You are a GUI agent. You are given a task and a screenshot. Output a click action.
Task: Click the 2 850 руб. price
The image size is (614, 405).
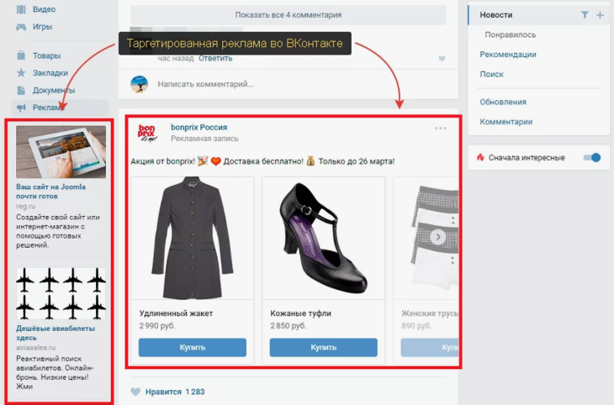(x=288, y=325)
